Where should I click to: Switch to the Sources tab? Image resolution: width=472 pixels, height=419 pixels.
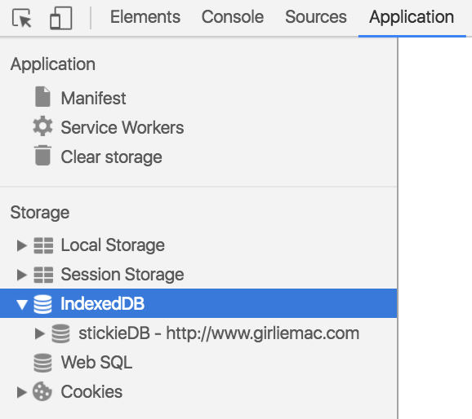point(316,17)
